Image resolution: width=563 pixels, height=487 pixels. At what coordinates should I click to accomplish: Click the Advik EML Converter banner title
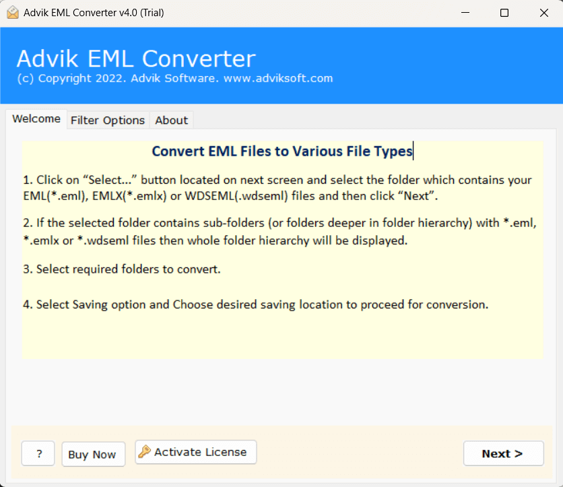tap(136, 58)
